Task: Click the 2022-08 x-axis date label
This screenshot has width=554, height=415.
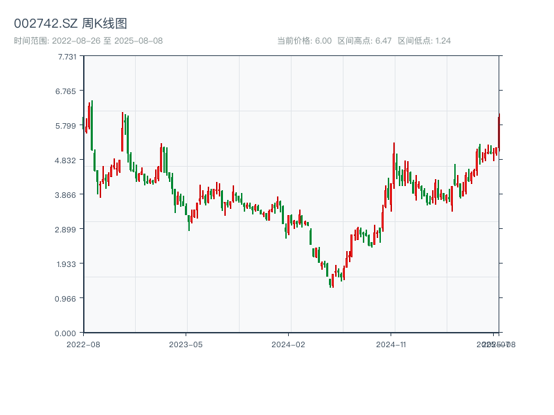Action: 83,344
